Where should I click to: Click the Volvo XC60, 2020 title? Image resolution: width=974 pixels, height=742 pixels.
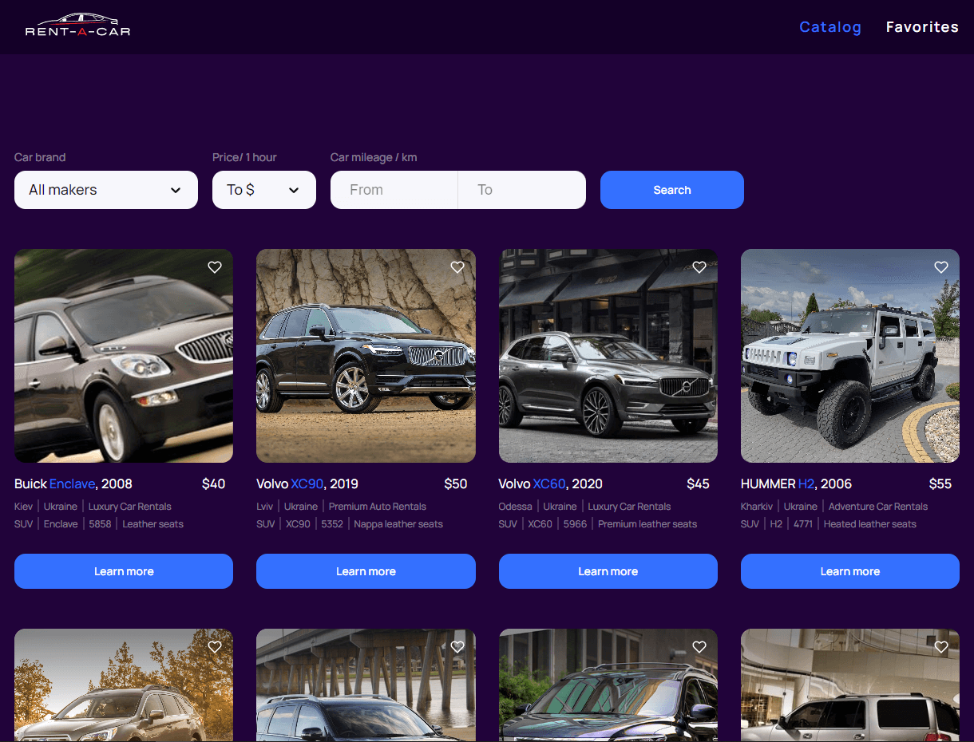coord(551,483)
